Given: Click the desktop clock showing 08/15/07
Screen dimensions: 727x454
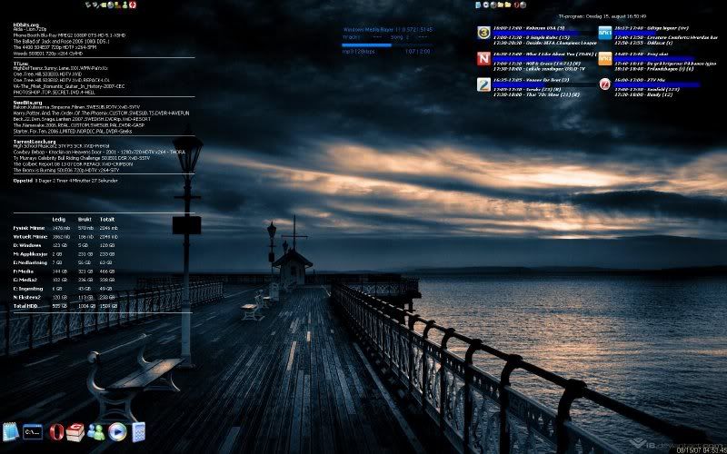Looking at the screenshot, I should [x=701, y=449].
